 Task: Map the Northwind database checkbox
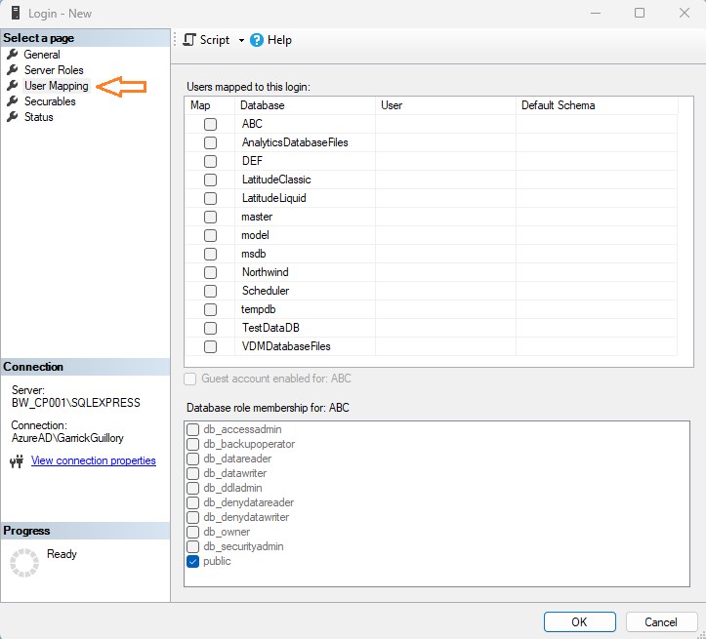[x=210, y=272]
